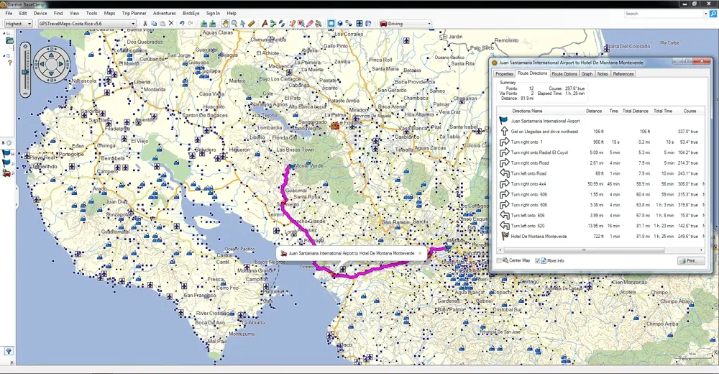Click the Print button in route dialog
The image size is (719, 374).
click(691, 260)
